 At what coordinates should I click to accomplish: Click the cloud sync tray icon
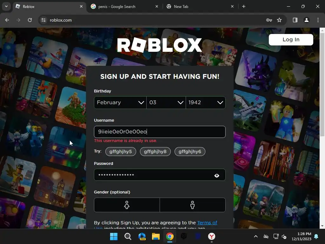click(266, 236)
